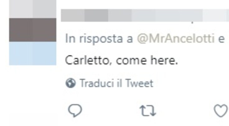Select the tweet text 'Carletto, come here.'
Viewport: 229px width, 126px height.
coord(121,60)
